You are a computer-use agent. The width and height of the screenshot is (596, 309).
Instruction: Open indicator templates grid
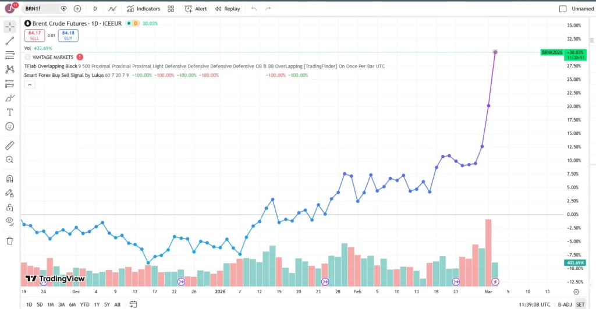click(x=171, y=8)
